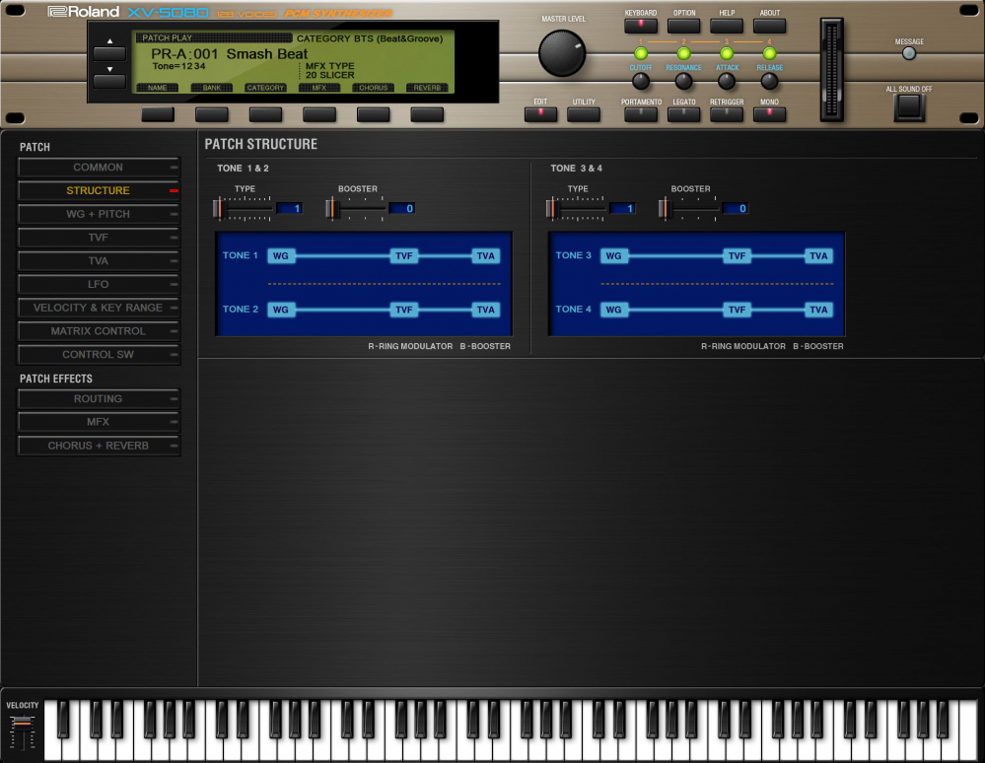Click the WG block of Tone 1
985x763 pixels.
point(281,255)
